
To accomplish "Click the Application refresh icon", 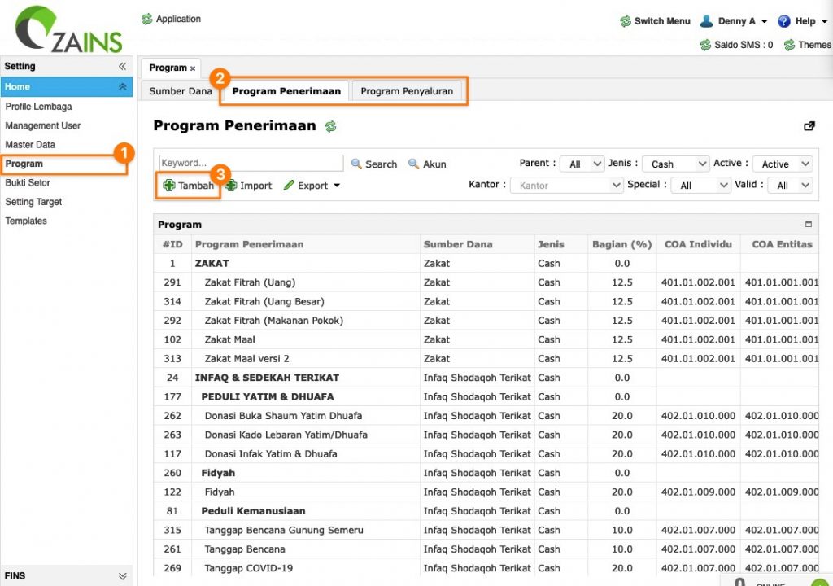I will point(147,20).
